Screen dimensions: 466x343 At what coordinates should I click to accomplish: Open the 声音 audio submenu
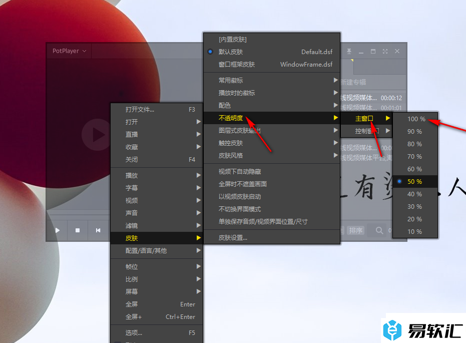[157, 213]
